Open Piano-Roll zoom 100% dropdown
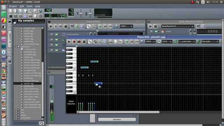 (150, 42)
